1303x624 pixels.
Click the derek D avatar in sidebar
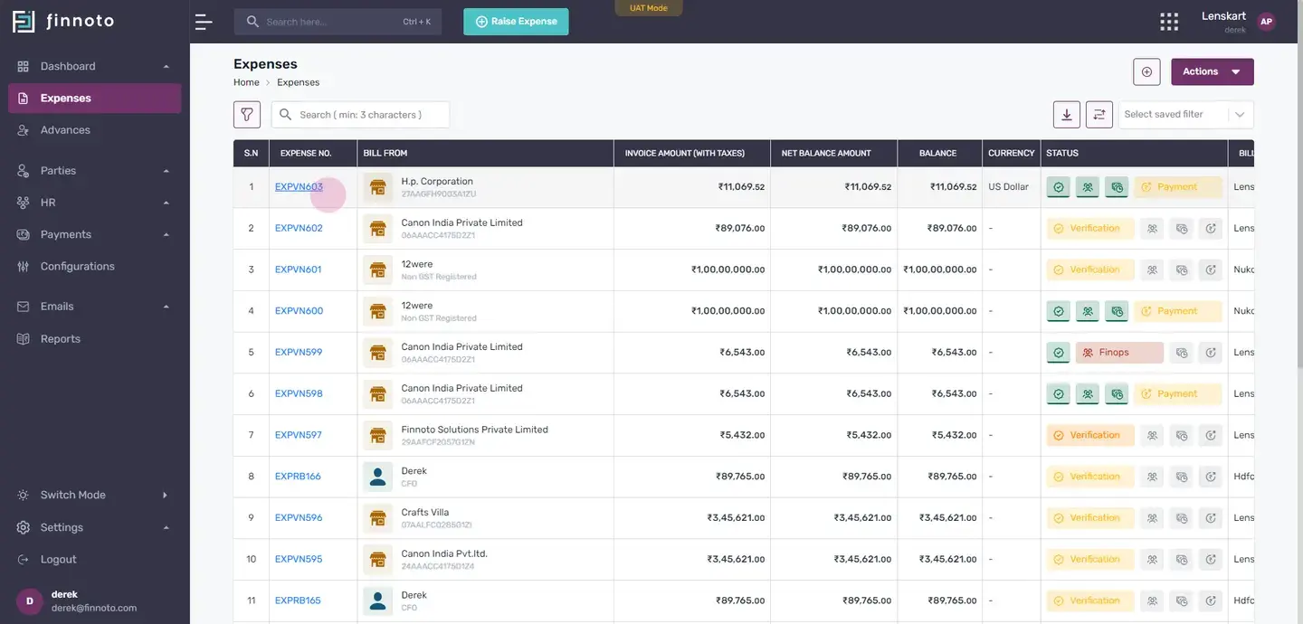point(30,601)
